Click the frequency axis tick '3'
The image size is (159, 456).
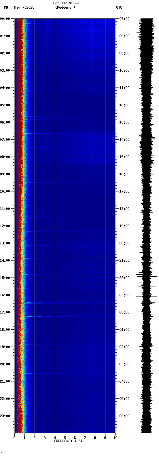[x=45, y=438]
